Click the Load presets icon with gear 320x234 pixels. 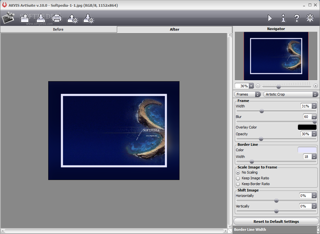pyautogui.click(x=72, y=18)
